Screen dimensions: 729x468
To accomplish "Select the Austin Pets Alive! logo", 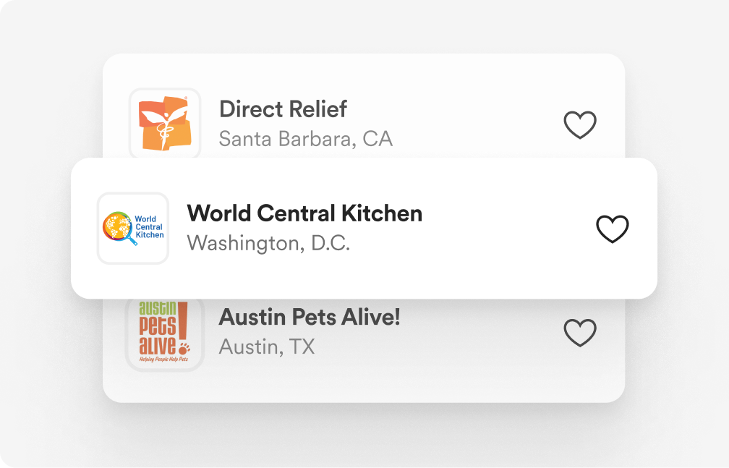I will (165, 333).
